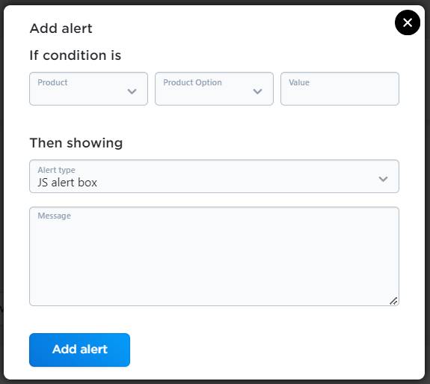
Task: Close the Add alert dialog with X icon
Action: point(408,22)
